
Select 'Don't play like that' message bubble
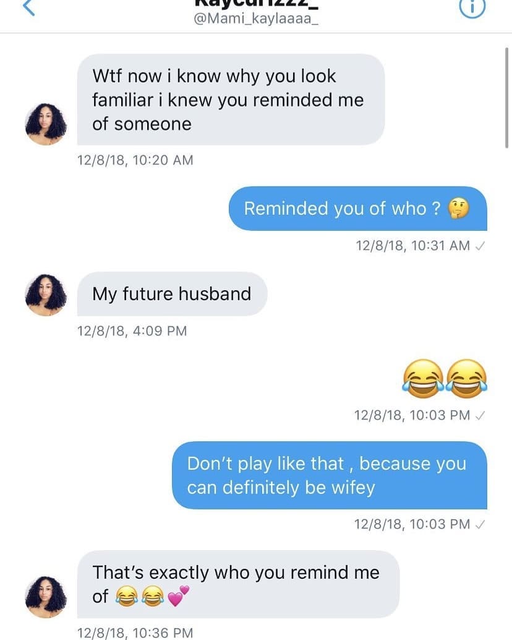coord(330,475)
